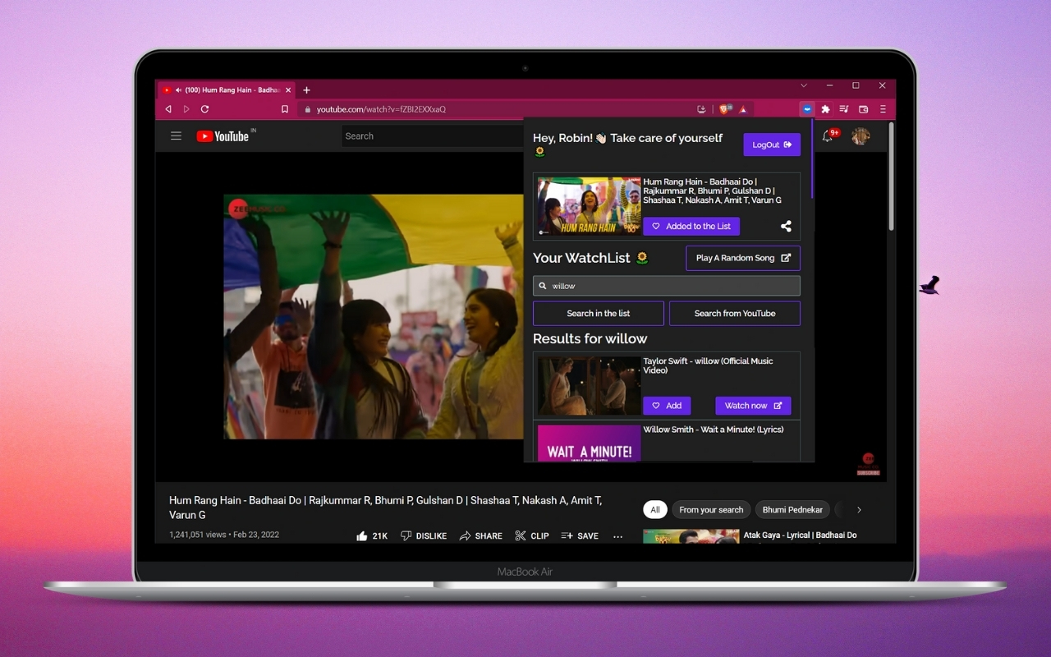This screenshot has width=1051, height=657.
Task: Click the DISLIKE button
Action: click(x=424, y=535)
